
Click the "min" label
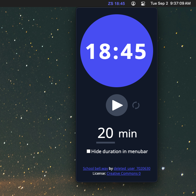click(128, 134)
